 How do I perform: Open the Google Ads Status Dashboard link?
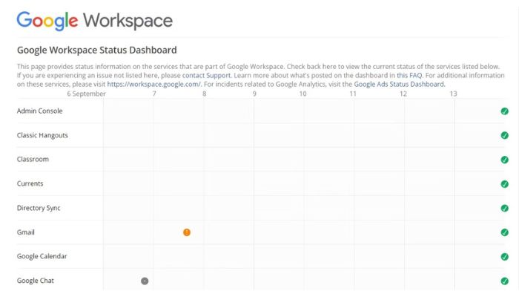pos(399,84)
